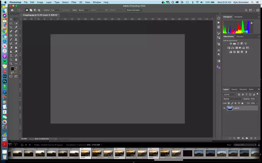This screenshot has height=163, width=262.
Task: Click the Feather input field
Action: coord(55,10)
